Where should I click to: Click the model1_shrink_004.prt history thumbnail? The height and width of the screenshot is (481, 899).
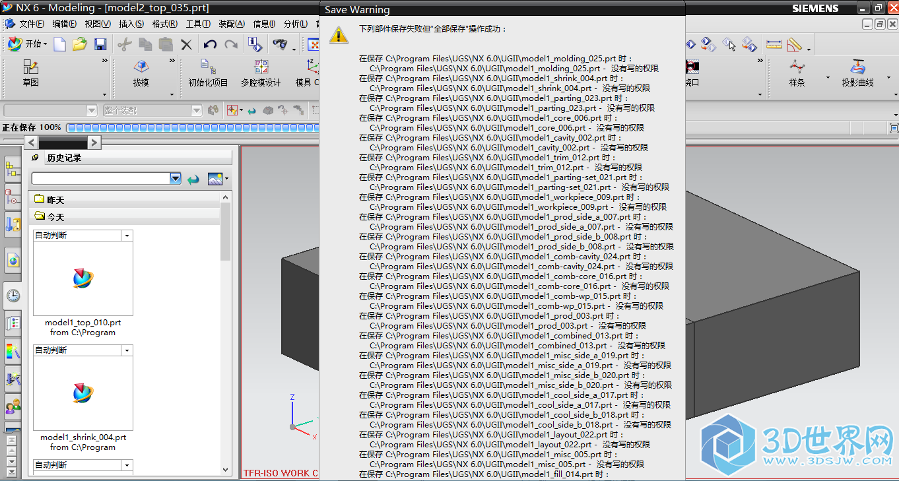(83, 393)
